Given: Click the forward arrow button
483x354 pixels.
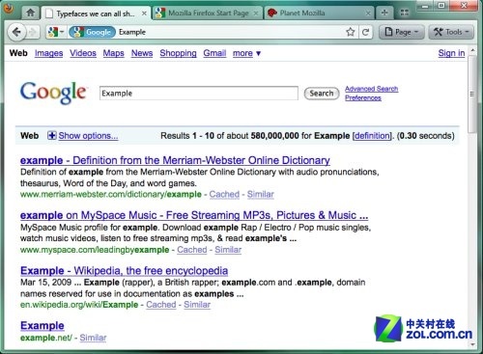Looking at the screenshot, I should 33,32.
